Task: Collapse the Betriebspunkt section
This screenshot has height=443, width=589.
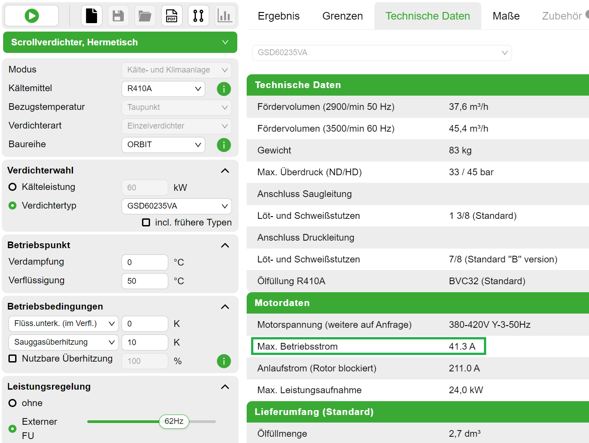Action: click(225, 245)
